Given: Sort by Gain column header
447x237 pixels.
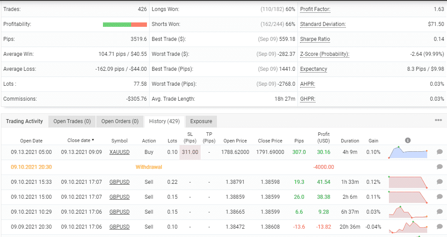Looking at the screenshot, I should (374, 141).
